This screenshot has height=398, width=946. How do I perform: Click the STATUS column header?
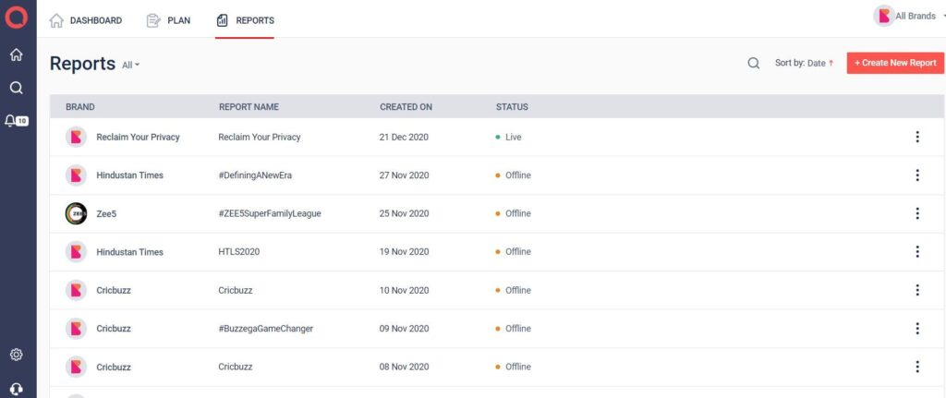pyautogui.click(x=512, y=107)
